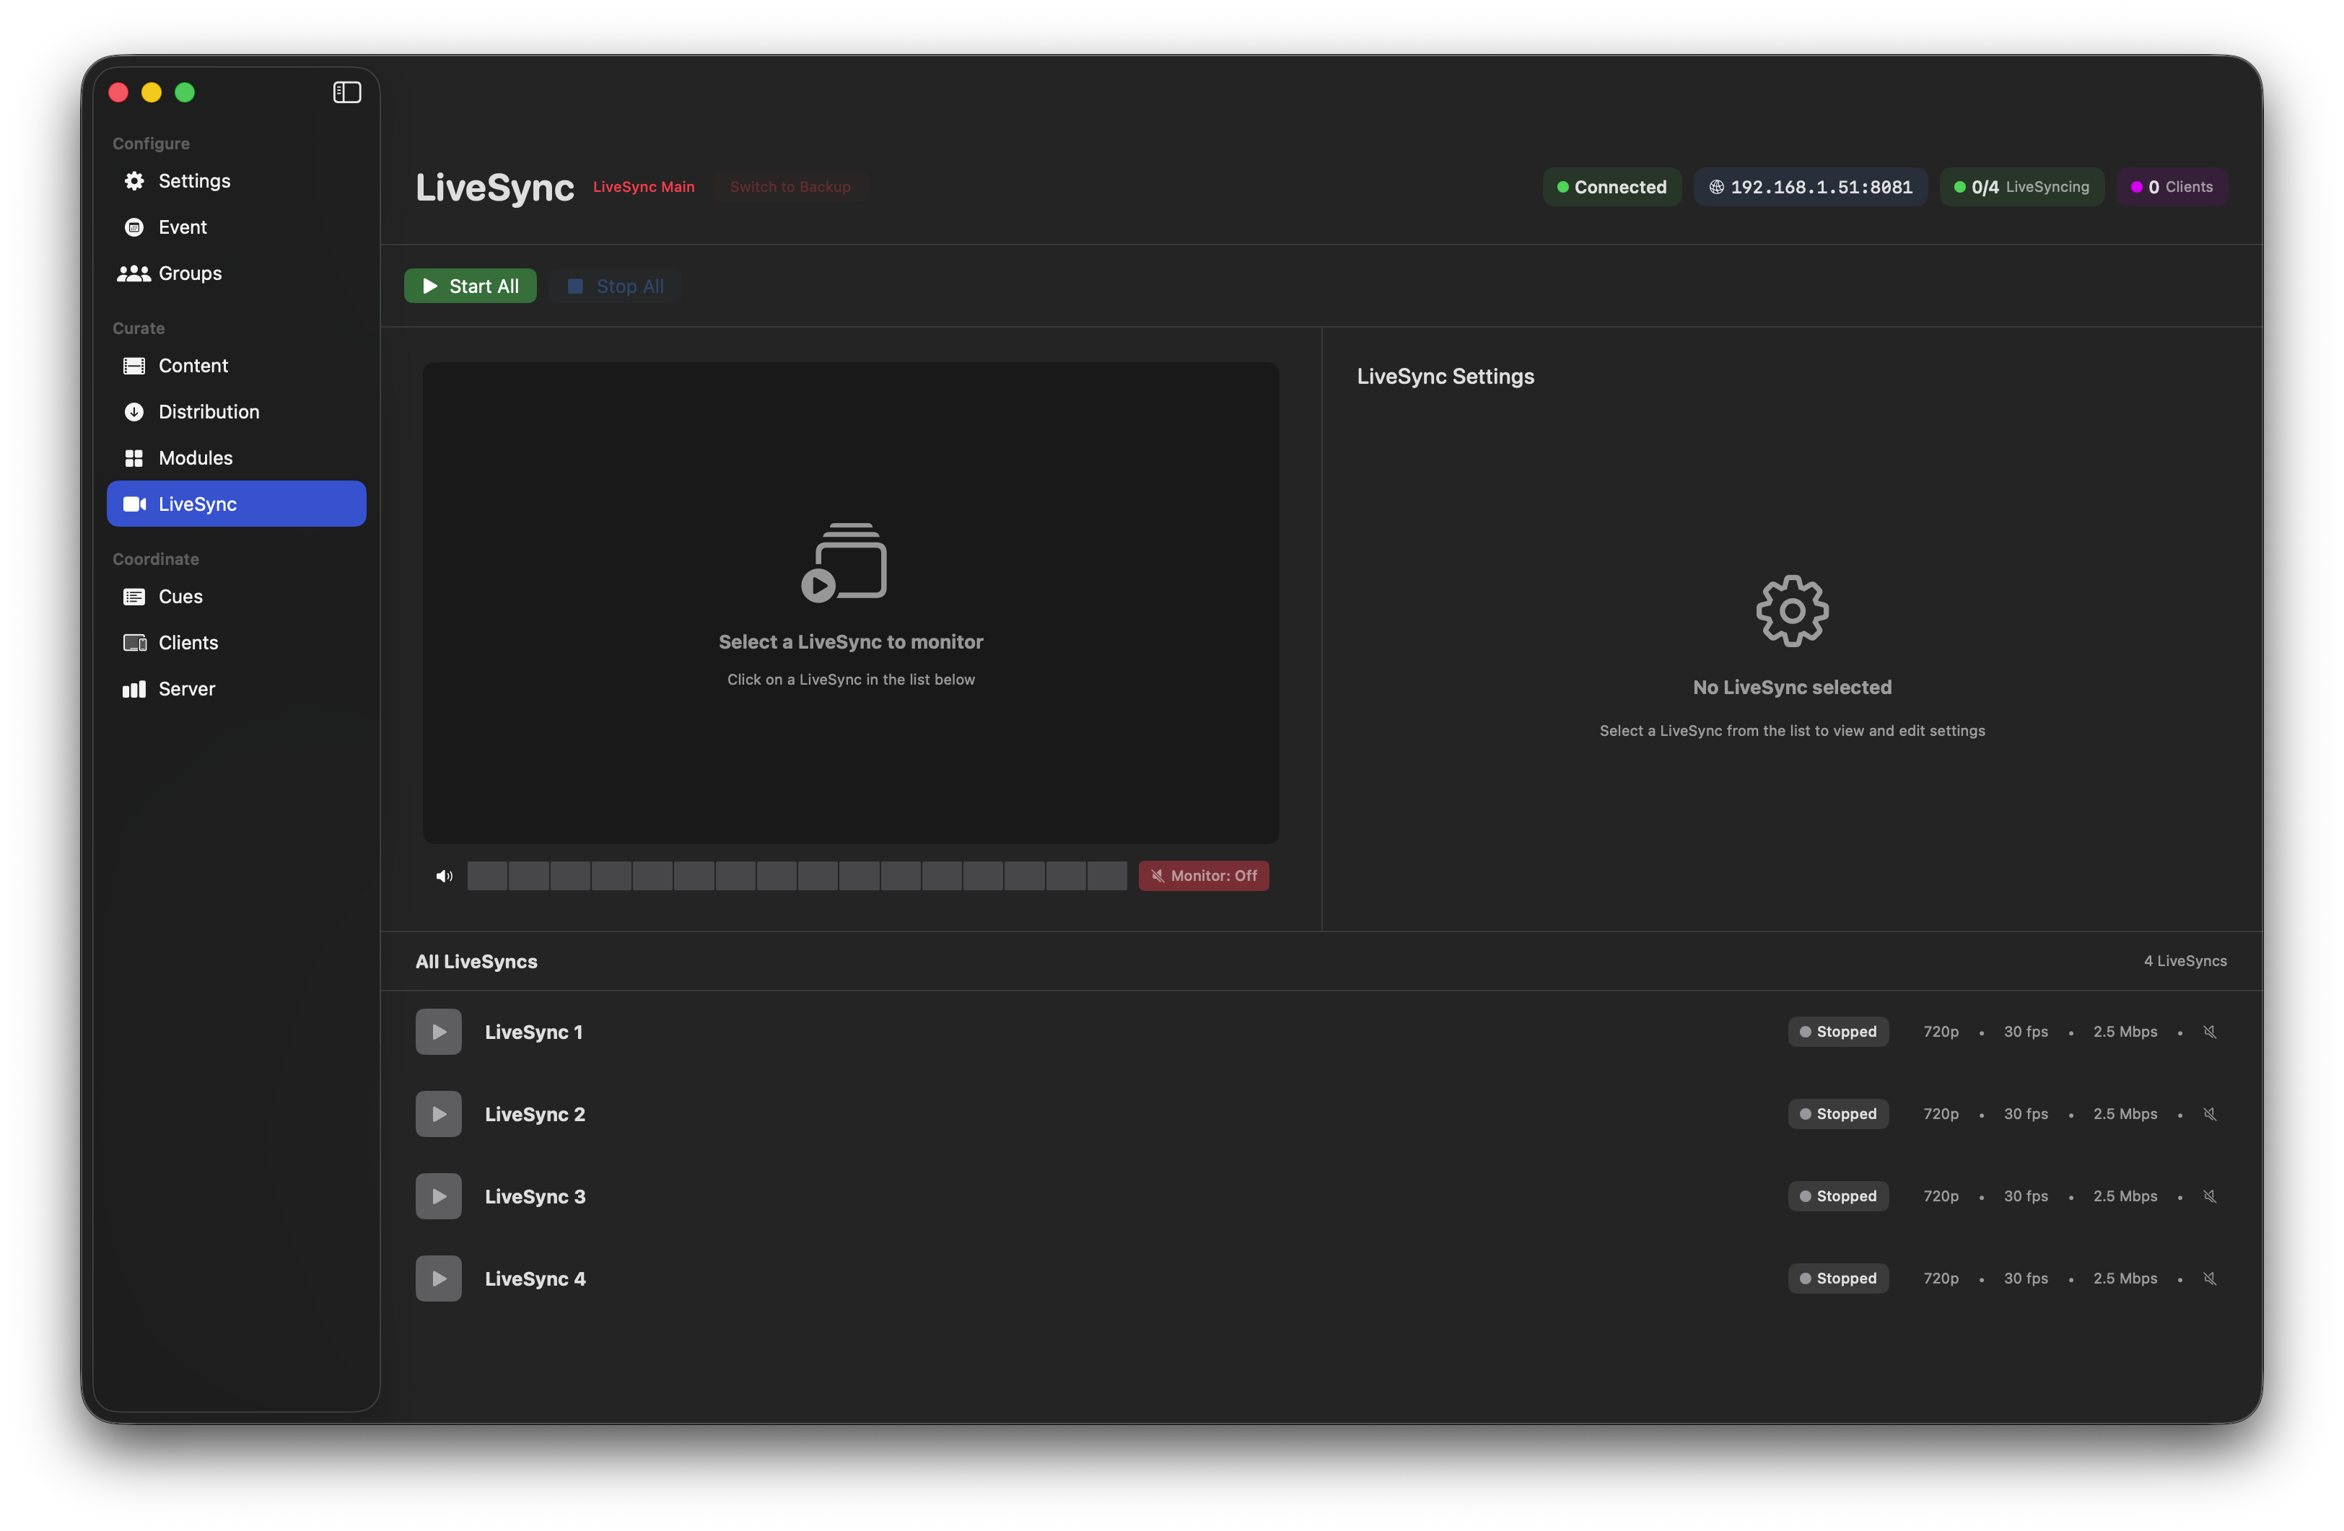Screen dimensions: 2344x1531
Task: Click the 0 Clients badge
Action: (2172, 187)
